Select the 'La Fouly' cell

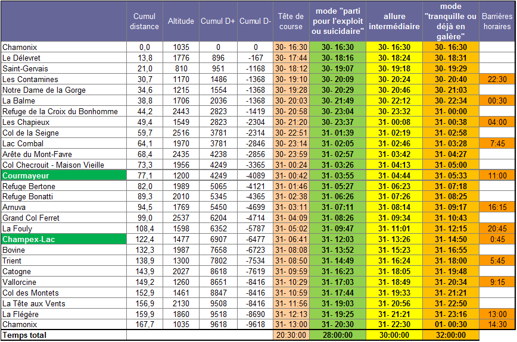(x=64, y=228)
